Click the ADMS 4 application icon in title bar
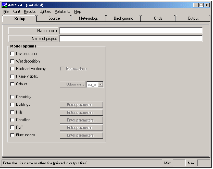The height and width of the screenshot is (169, 213). tap(5, 5)
